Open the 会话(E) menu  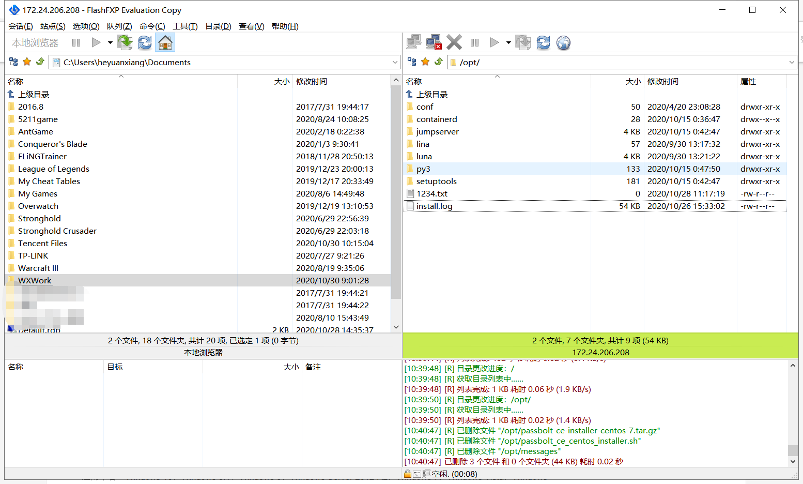click(x=21, y=26)
